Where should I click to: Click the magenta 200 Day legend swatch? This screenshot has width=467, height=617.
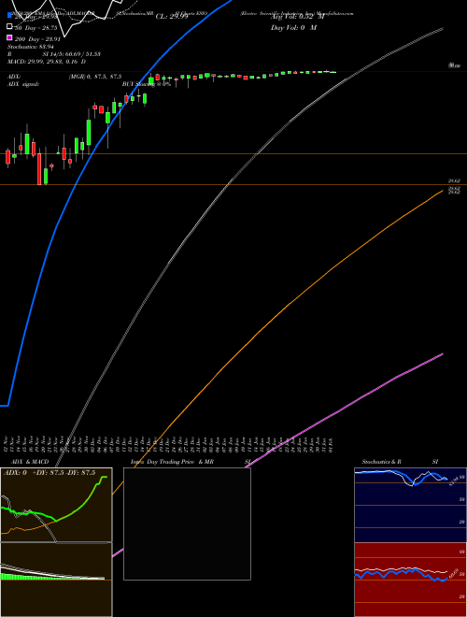click(9, 37)
